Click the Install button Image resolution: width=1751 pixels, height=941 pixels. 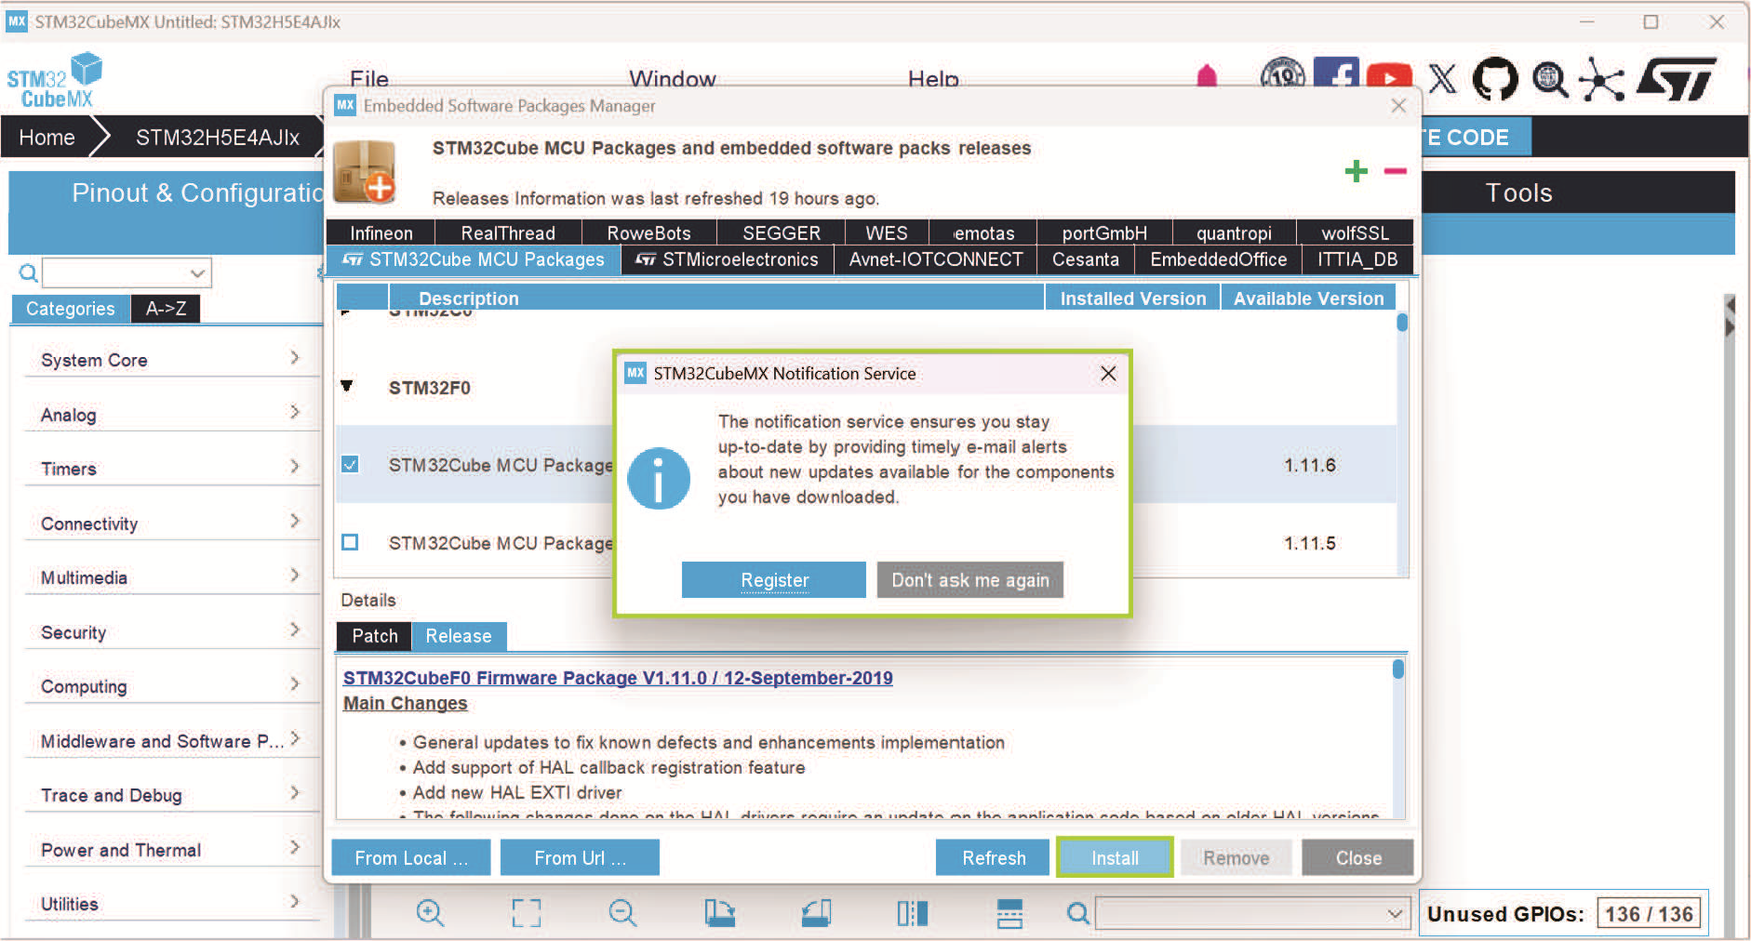tap(1115, 857)
